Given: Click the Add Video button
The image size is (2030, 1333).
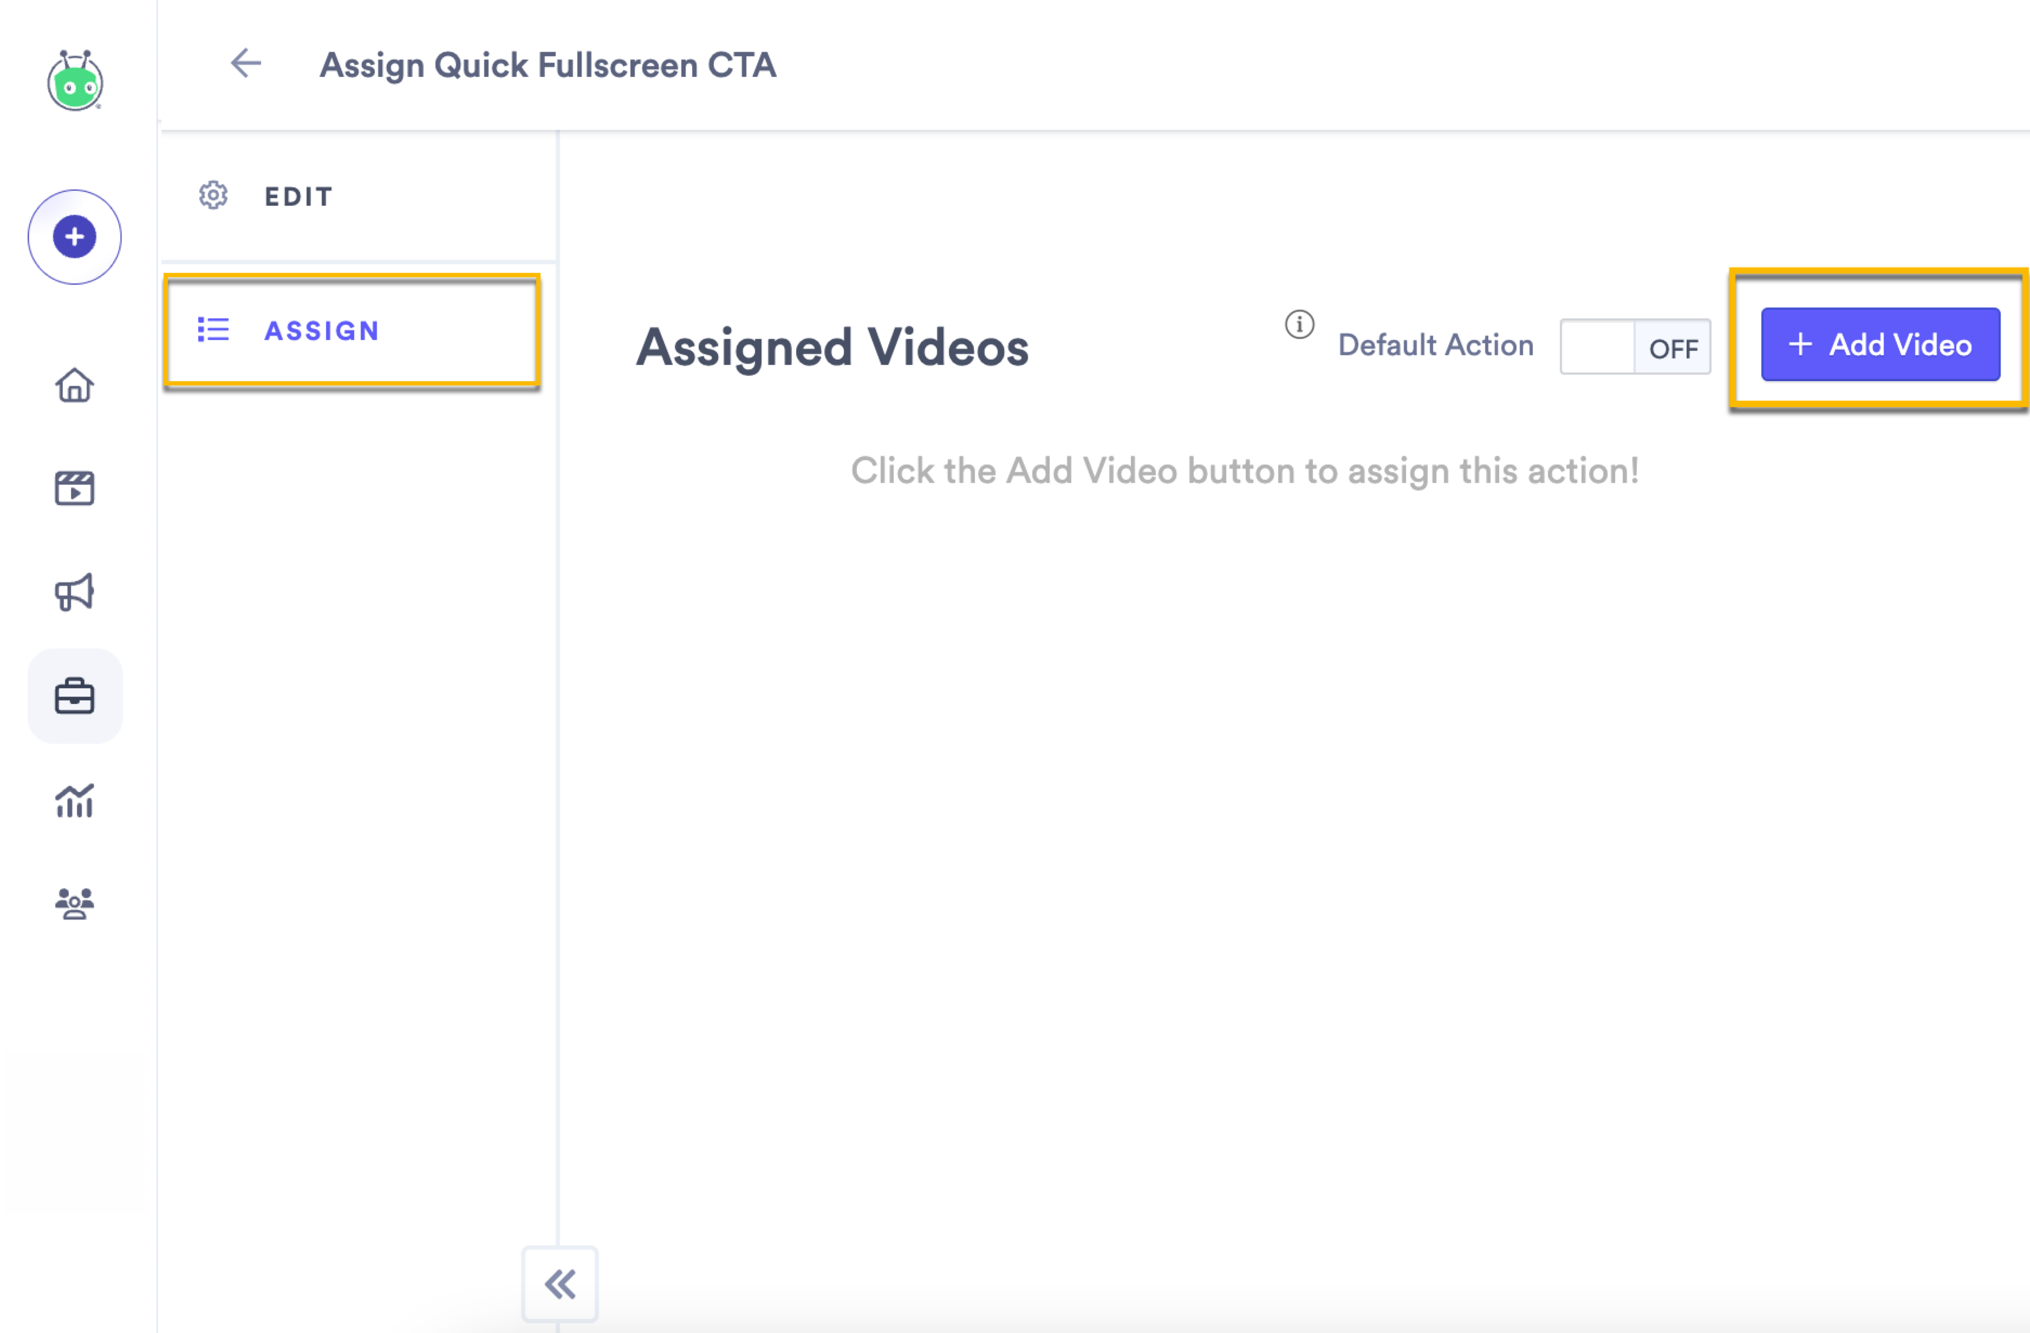Looking at the screenshot, I should tap(1881, 344).
